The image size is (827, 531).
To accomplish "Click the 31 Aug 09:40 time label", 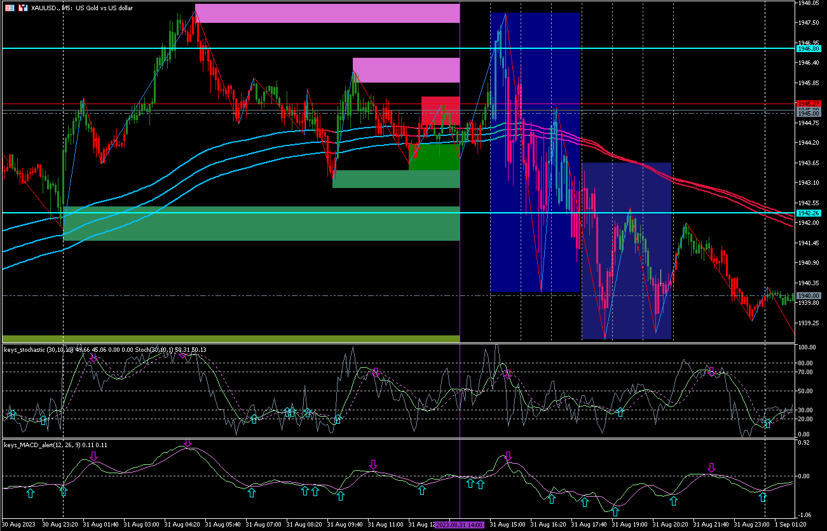I will (345, 525).
